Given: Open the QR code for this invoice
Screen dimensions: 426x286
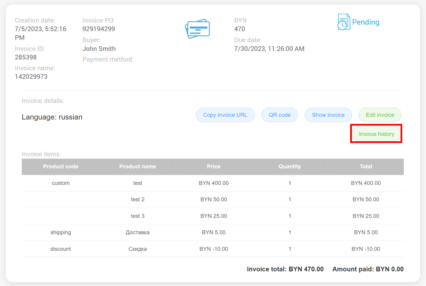Looking at the screenshot, I should [x=279, y=114].
